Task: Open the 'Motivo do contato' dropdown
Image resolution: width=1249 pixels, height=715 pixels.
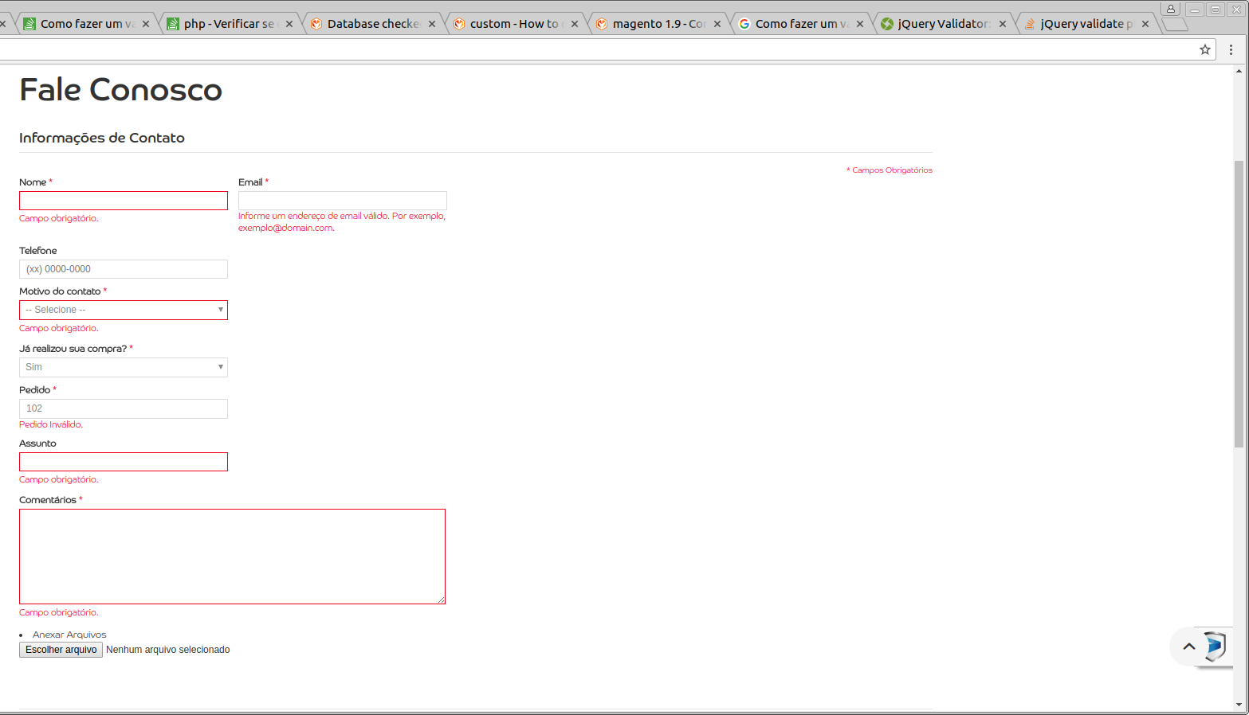Action: click(124, 310)
